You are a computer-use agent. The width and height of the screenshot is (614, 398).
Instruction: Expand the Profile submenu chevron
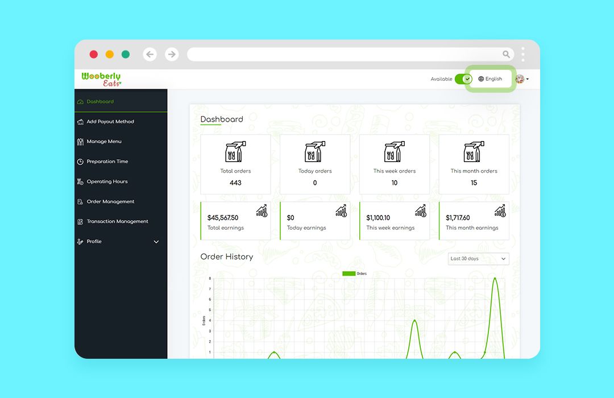156,242
